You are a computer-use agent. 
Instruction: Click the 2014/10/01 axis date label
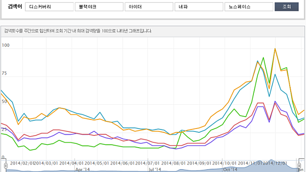224,163
